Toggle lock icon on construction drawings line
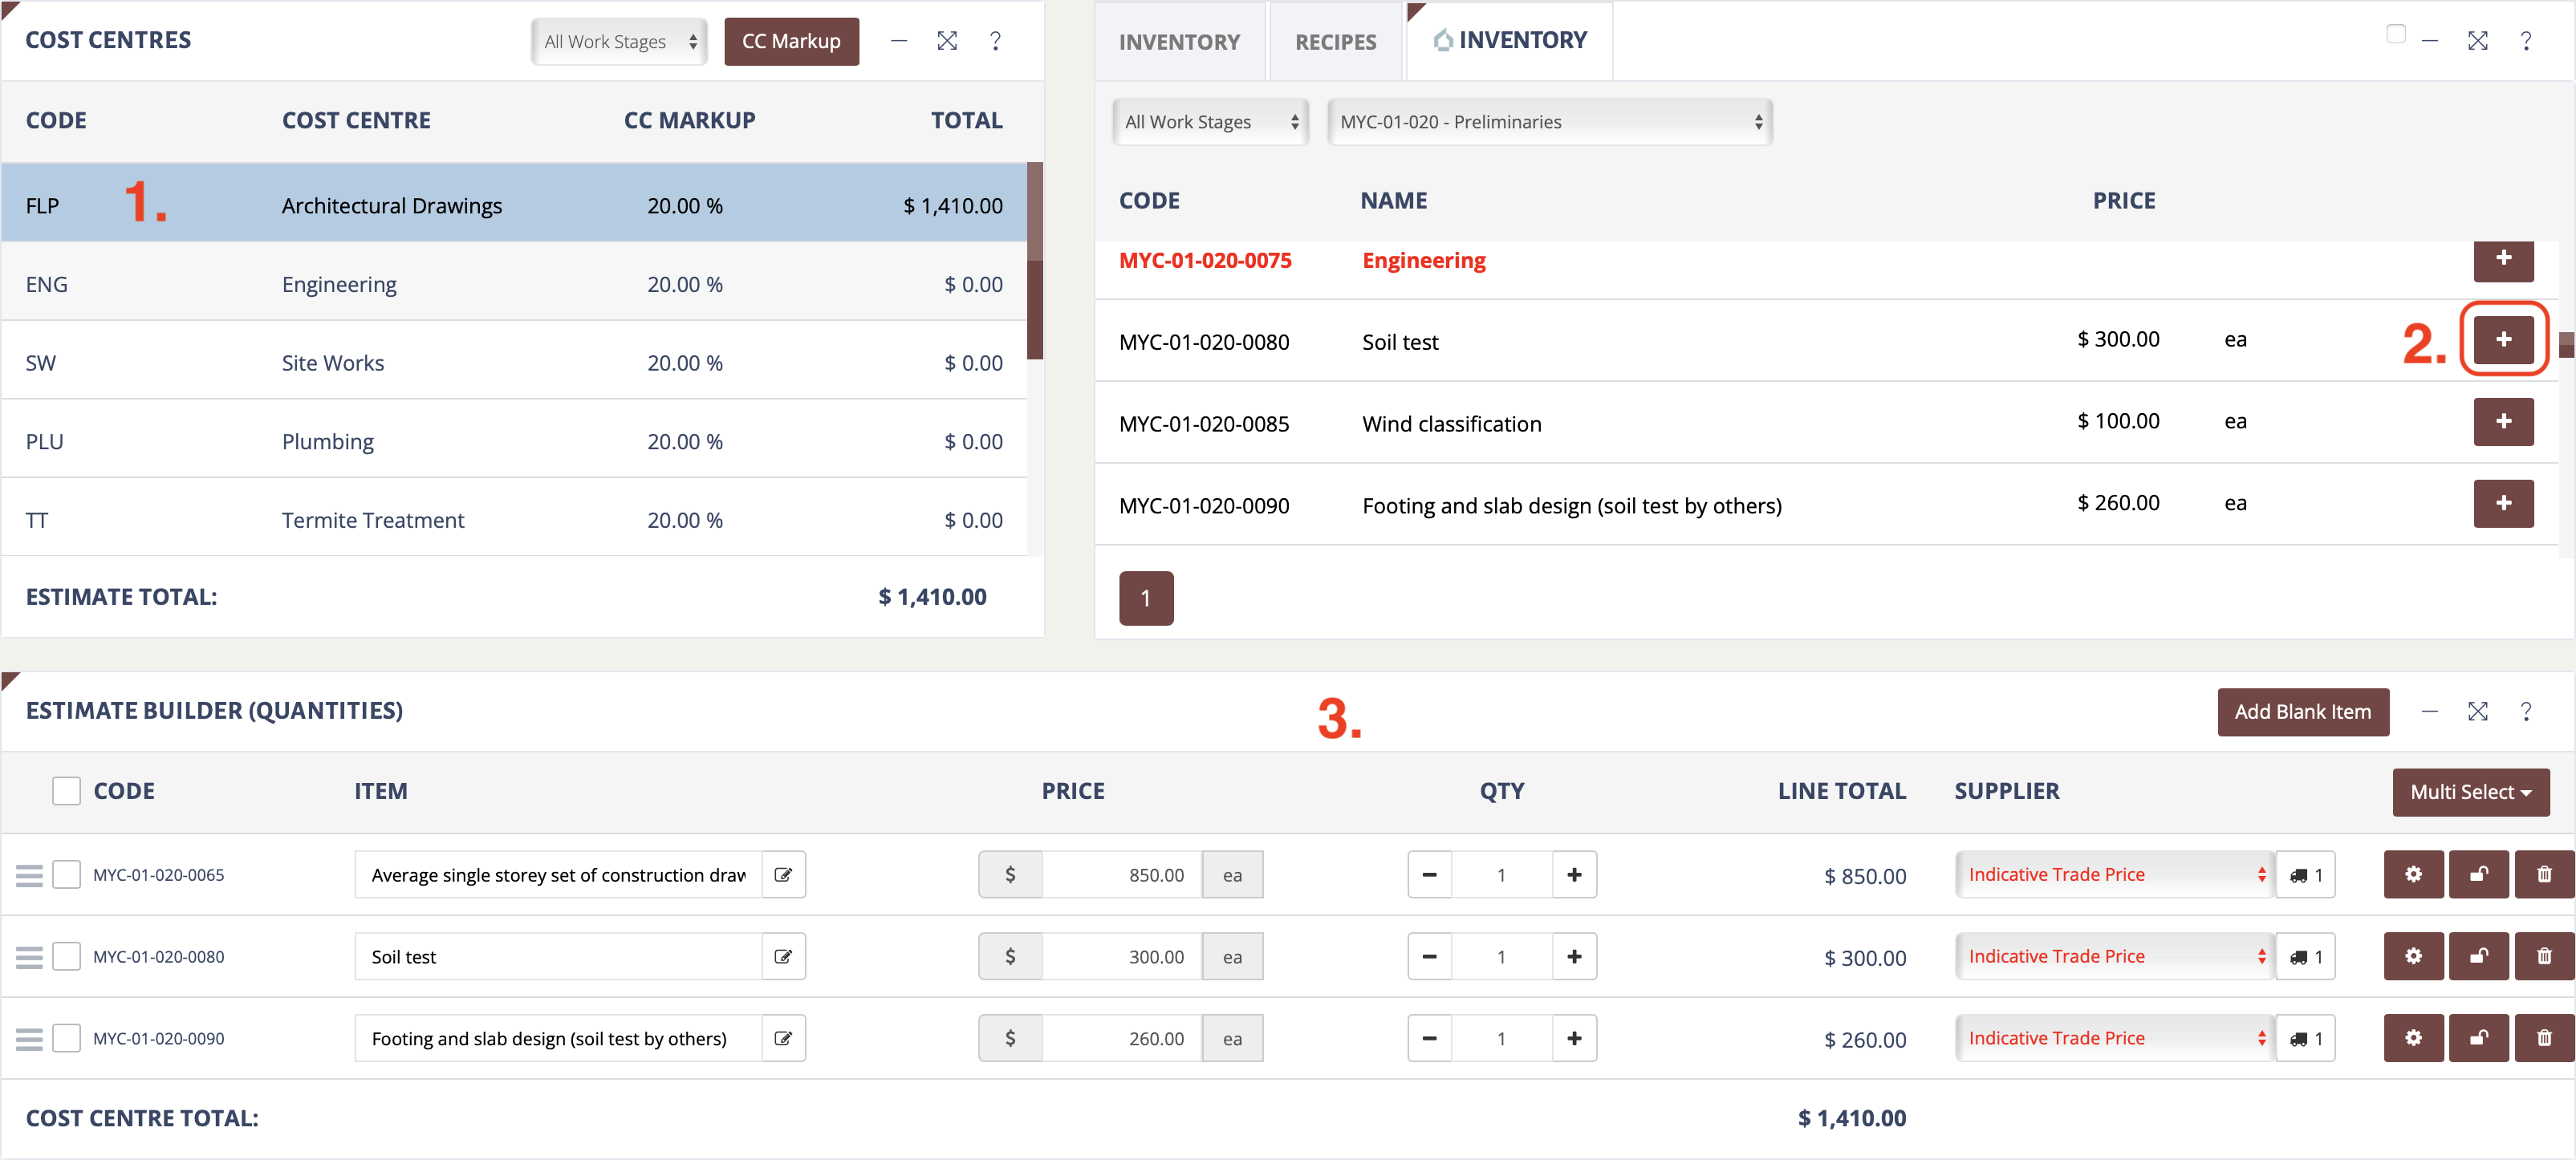 point(2478,875)
